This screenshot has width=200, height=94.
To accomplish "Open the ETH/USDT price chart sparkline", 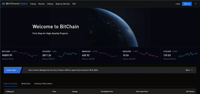I will tap(67, 55).
